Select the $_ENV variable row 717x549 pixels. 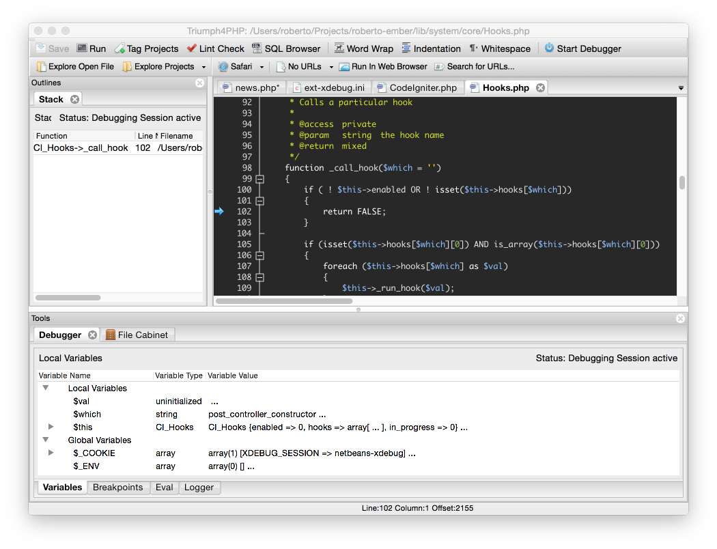coord(358,466)
